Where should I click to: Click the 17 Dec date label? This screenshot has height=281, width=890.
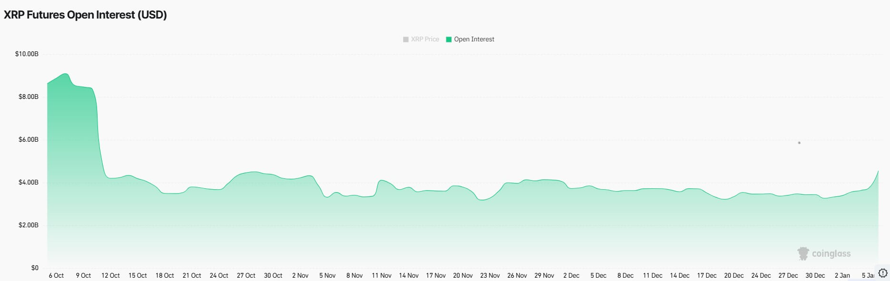pos(707,275)
